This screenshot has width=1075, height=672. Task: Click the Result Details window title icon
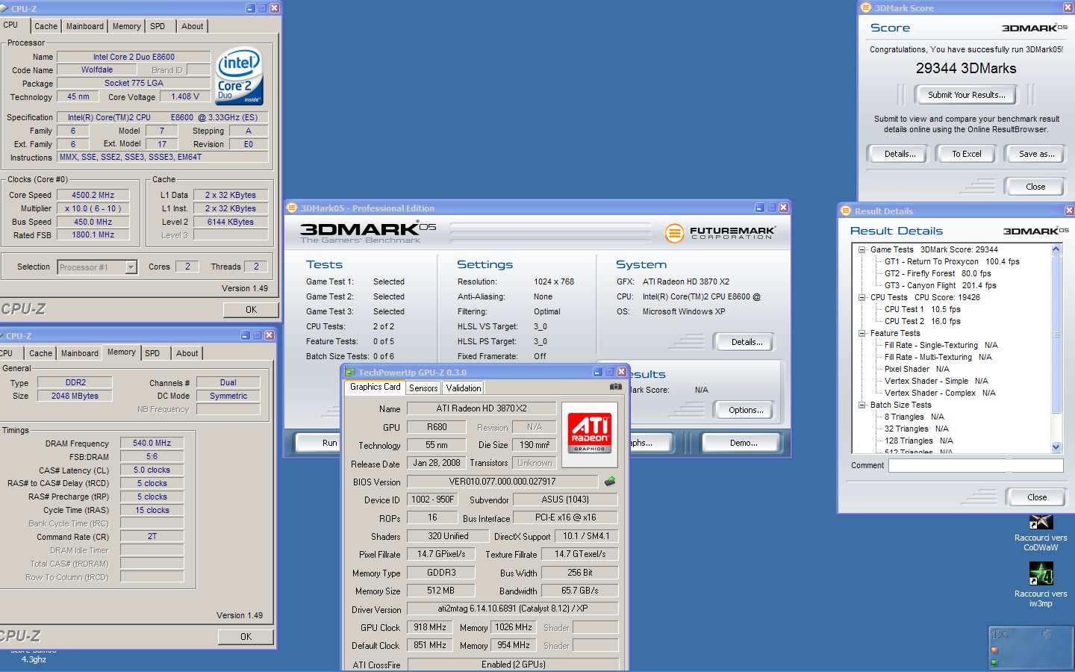(846, 211)
